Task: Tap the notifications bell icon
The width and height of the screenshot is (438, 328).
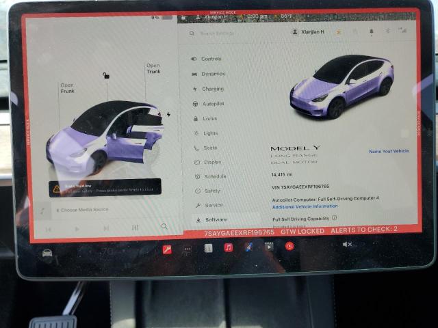Action: tap(371, 32)
